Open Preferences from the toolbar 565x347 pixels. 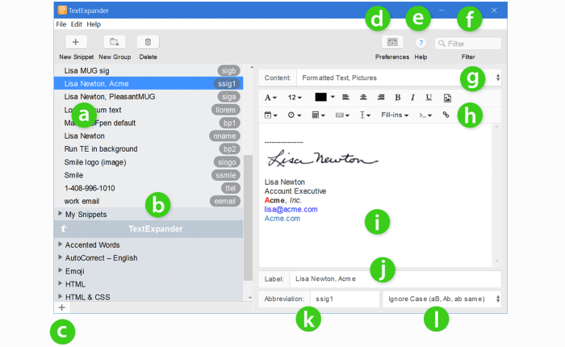point(392,43)
